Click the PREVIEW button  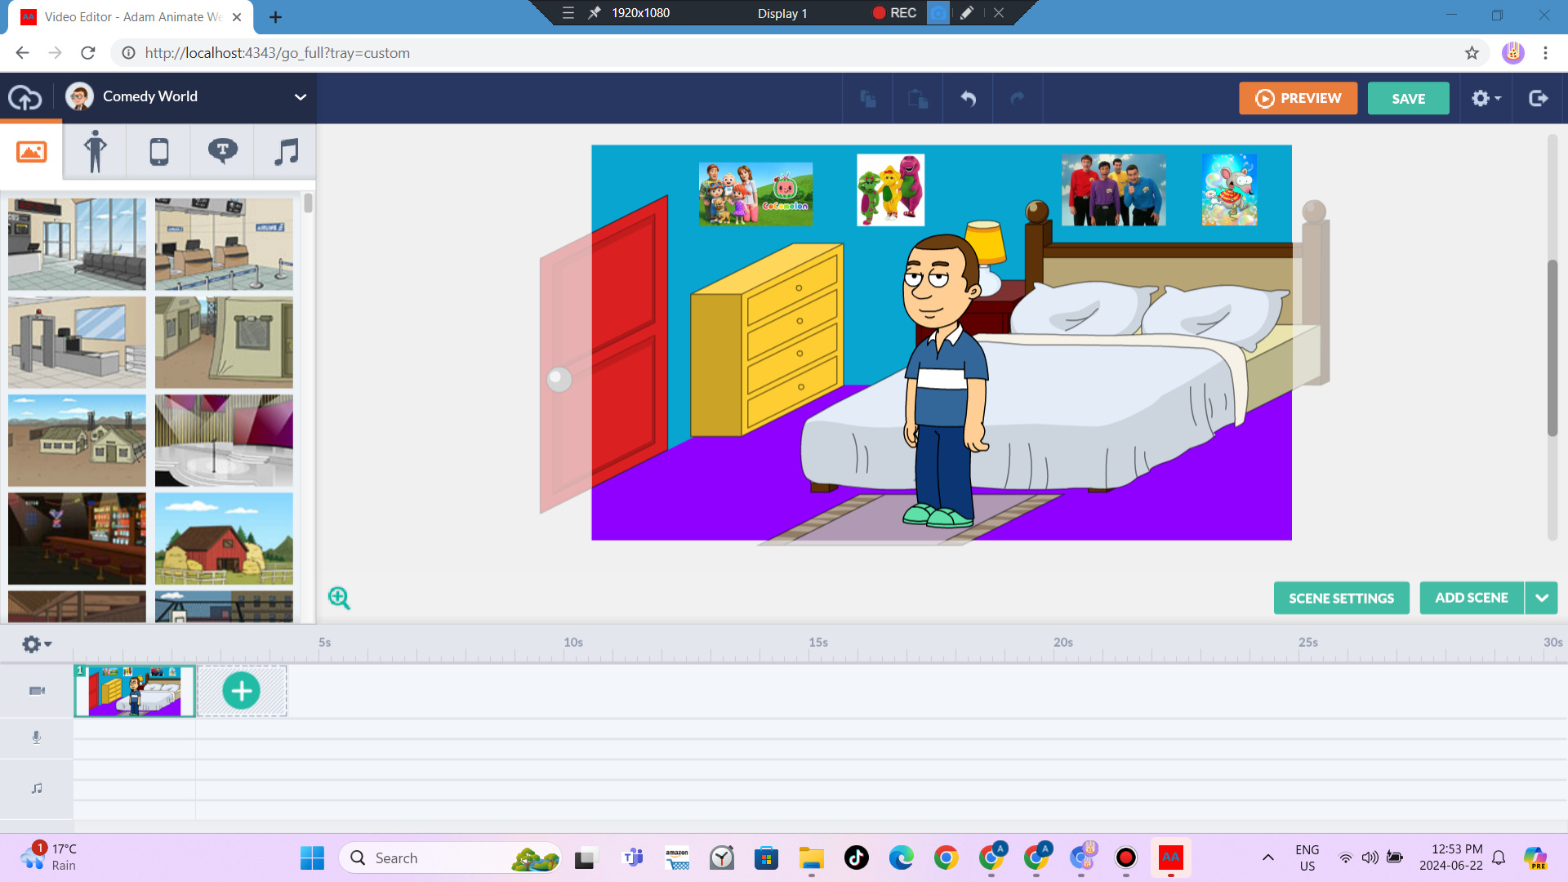1298,98
